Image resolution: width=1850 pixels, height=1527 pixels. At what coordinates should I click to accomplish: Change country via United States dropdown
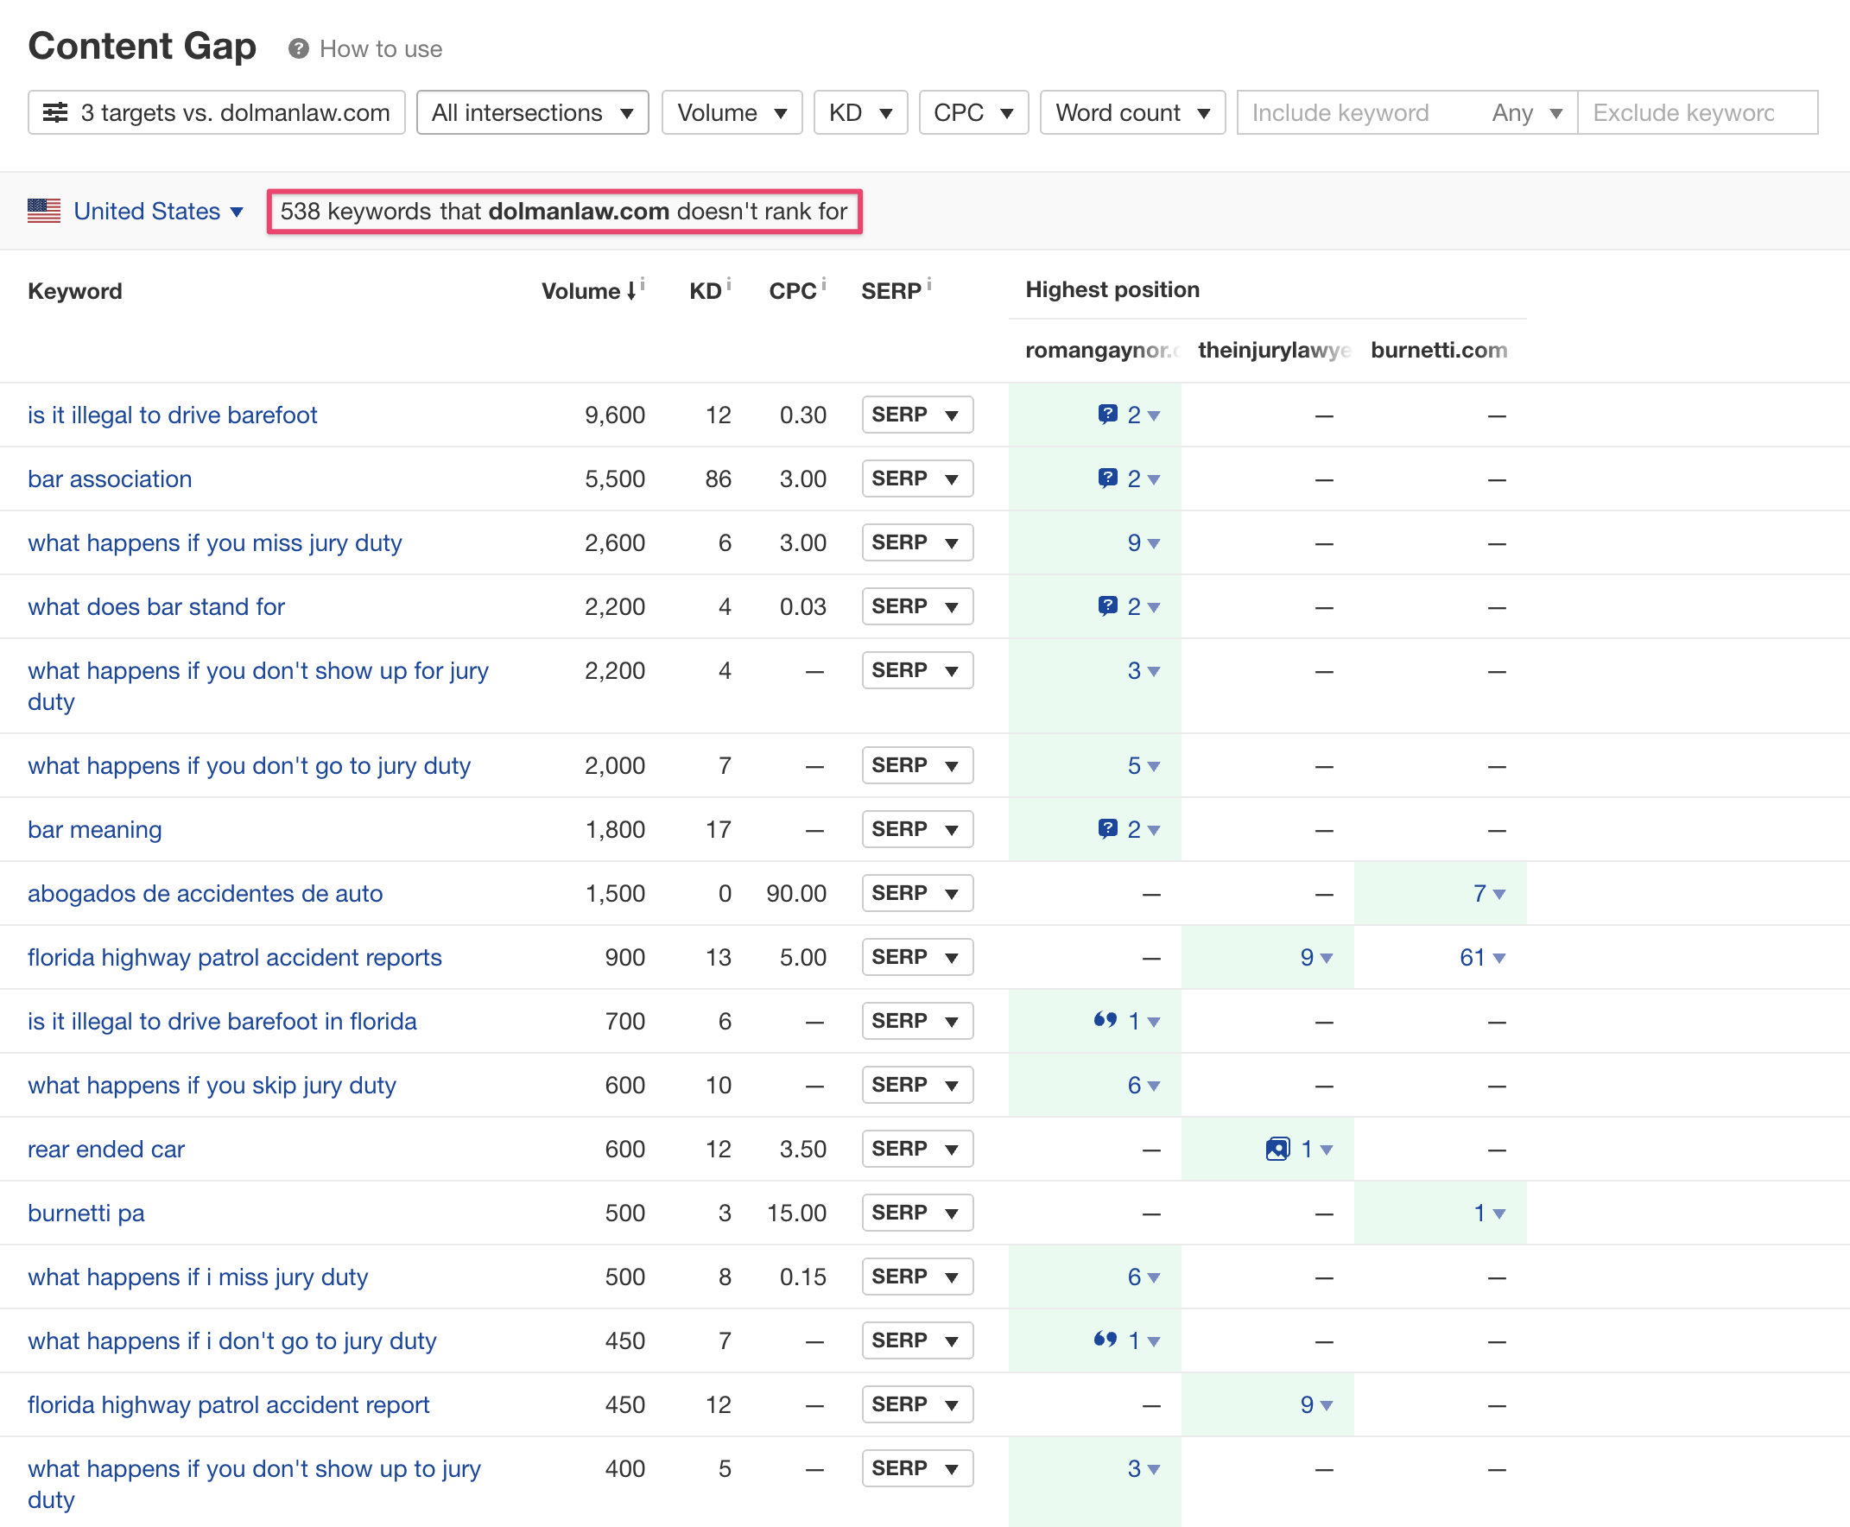(x=158, y=211)
